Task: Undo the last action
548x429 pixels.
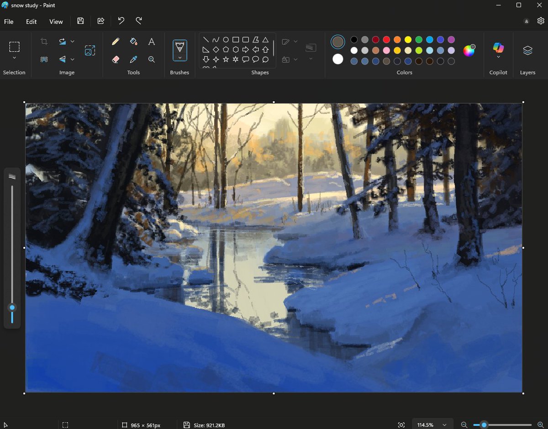Action: pyautogui.click(x=121, y=21)
